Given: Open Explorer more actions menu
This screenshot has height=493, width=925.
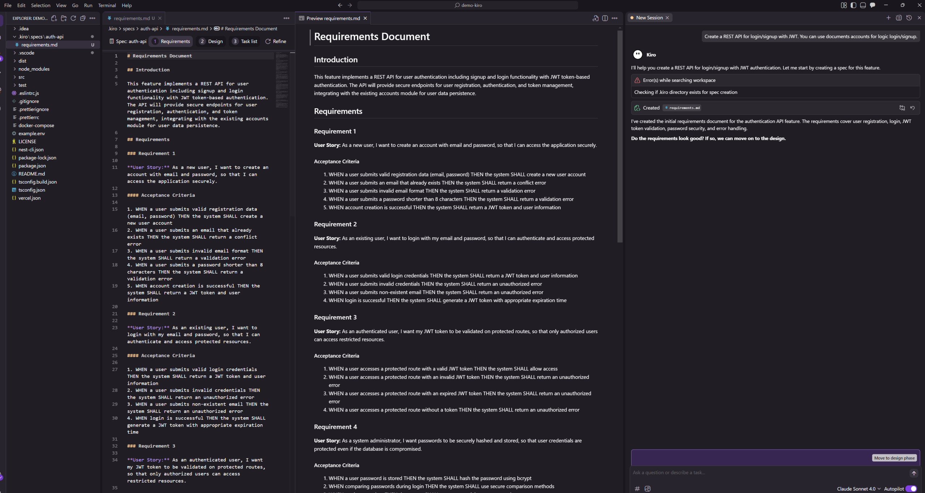Looking at the screenshot, I should [x=92, y=18].
